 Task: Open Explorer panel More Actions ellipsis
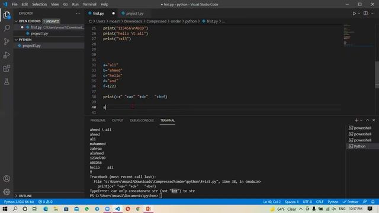point(78,13)
